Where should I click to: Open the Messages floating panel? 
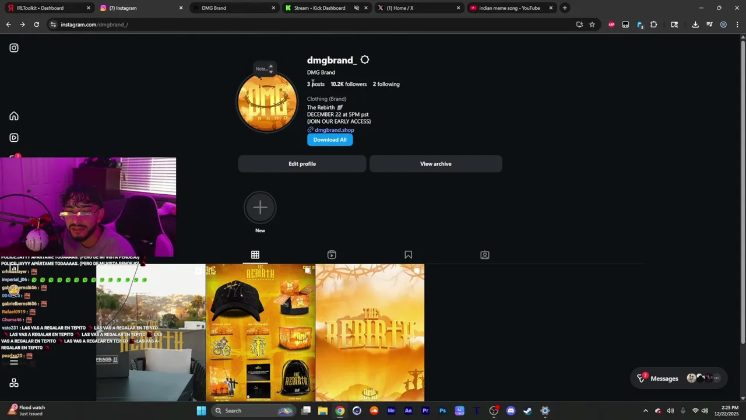pos(678,379)
